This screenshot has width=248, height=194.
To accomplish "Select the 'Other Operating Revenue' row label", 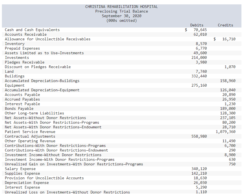I will 30,141.
